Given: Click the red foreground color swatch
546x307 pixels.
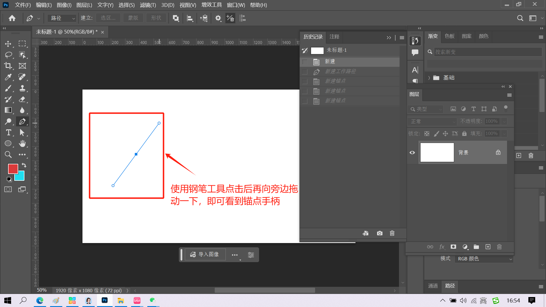Looking at the screenshot, I should 13,169.
